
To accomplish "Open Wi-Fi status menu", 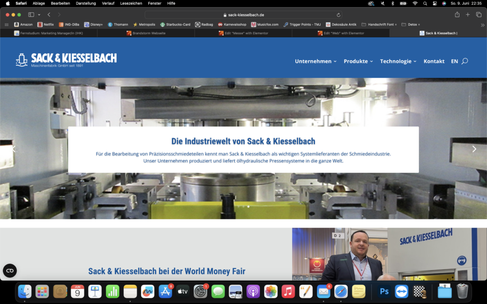I will (x=415, y=3).
